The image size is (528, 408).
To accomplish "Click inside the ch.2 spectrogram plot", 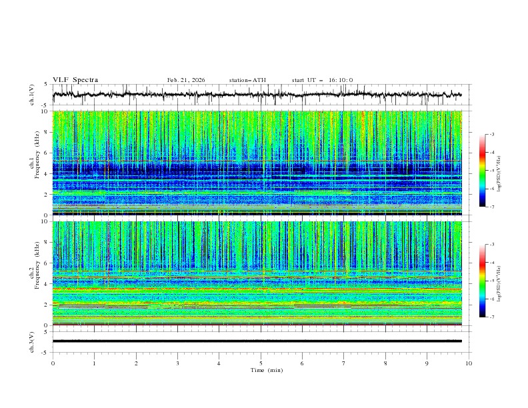I will click(x=261, y=273).
